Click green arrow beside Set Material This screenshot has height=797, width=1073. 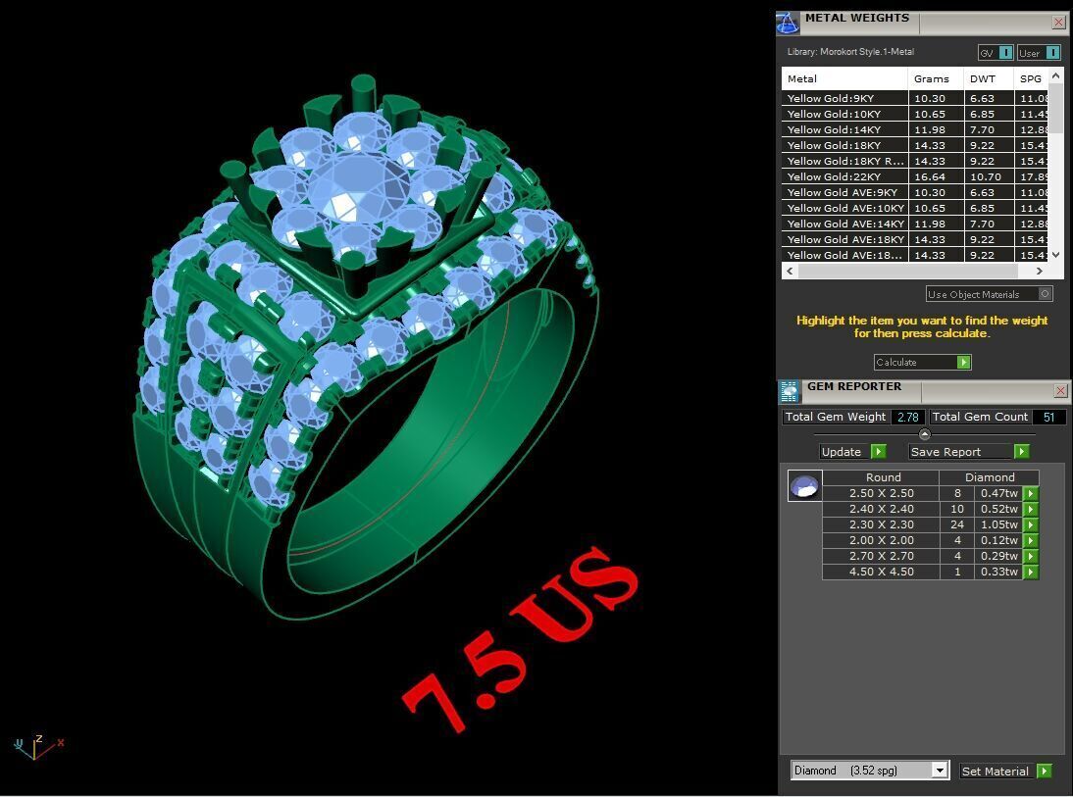(1044, 771)
